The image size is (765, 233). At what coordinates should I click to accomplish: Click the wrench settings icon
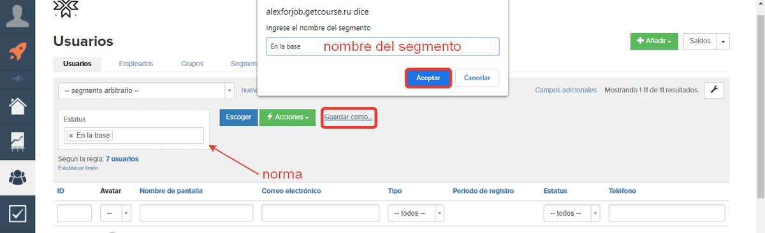click(713, 90)
